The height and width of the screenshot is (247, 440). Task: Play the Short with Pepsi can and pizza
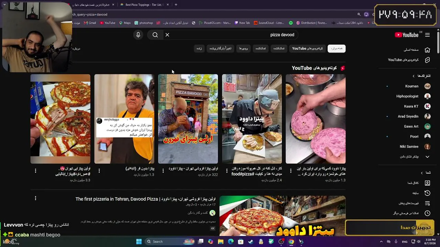coord(60,119)
